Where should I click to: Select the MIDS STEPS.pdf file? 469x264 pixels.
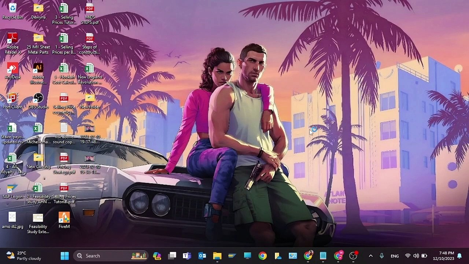pyautogui.click(x=90, y=14)
